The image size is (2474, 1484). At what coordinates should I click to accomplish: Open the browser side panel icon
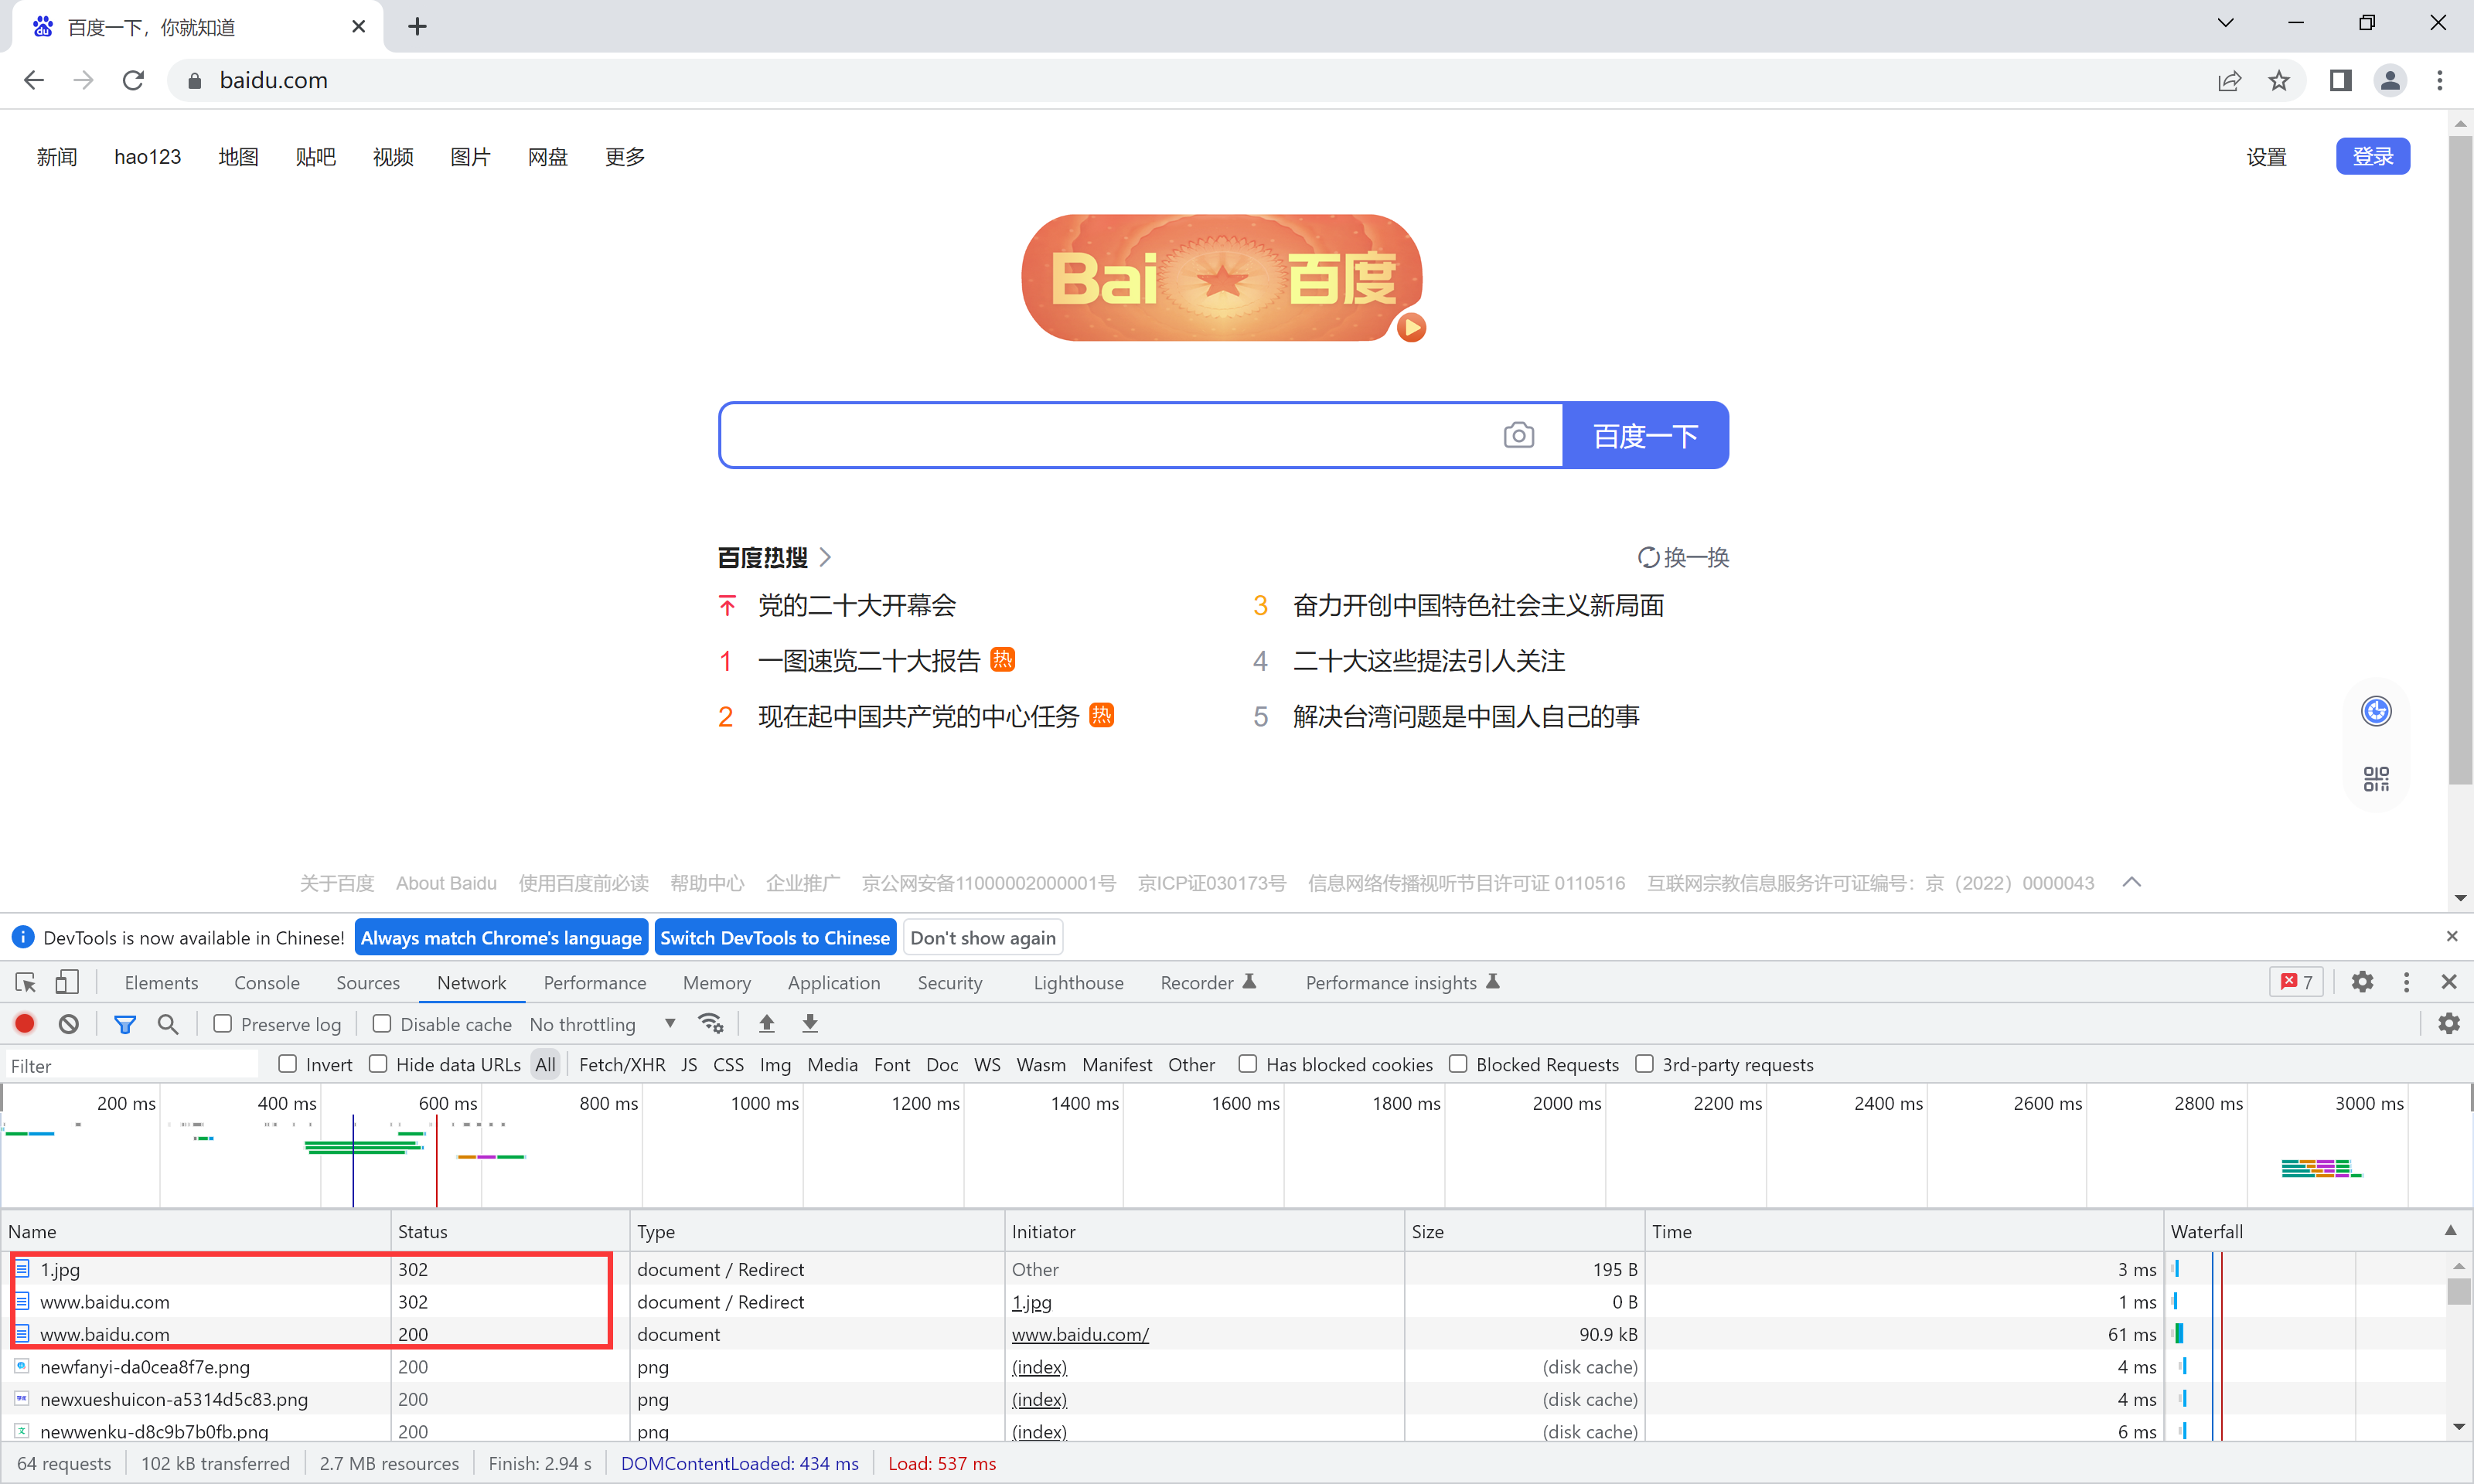2340,80
